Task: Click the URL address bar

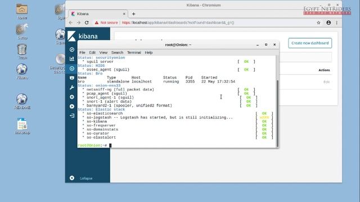Action: [x=178, y=22]
